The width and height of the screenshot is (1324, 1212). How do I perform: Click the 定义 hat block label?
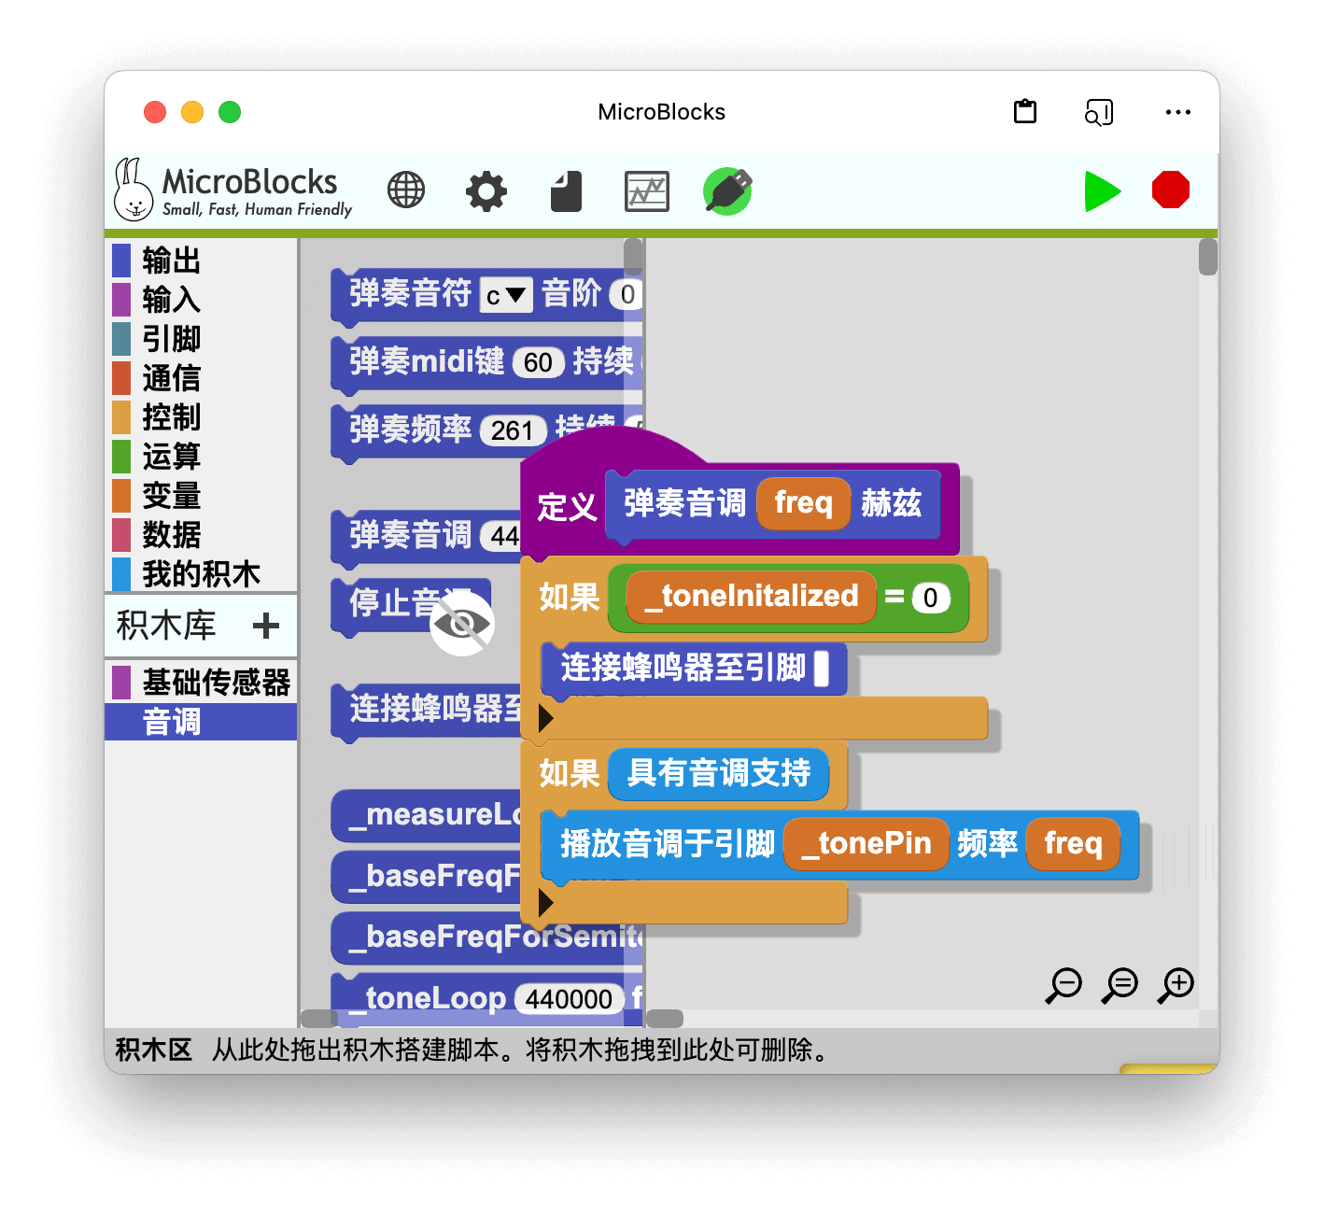coord(567,507)
